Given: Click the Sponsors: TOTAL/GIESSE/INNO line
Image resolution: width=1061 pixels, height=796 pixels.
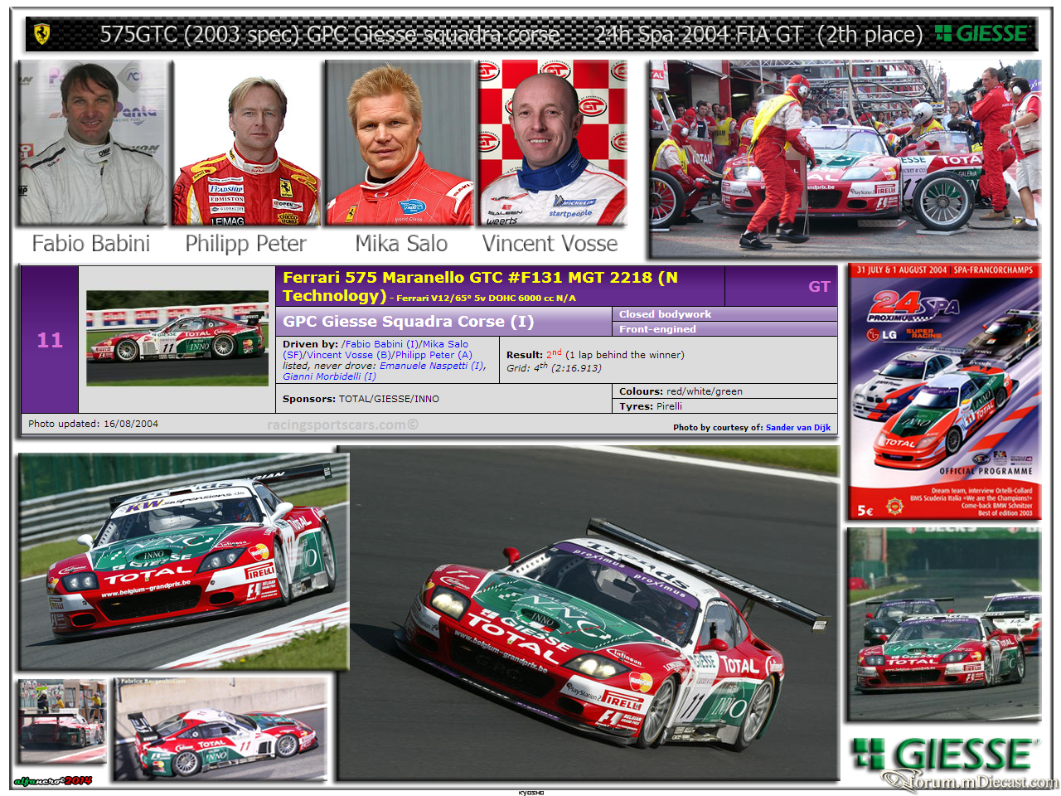Looking at the screenshot, I should pyautogui.click(x=361, y=399).
